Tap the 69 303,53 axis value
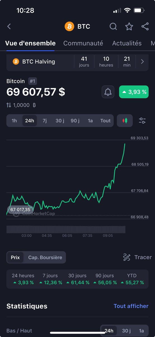 tap(140, 138)
